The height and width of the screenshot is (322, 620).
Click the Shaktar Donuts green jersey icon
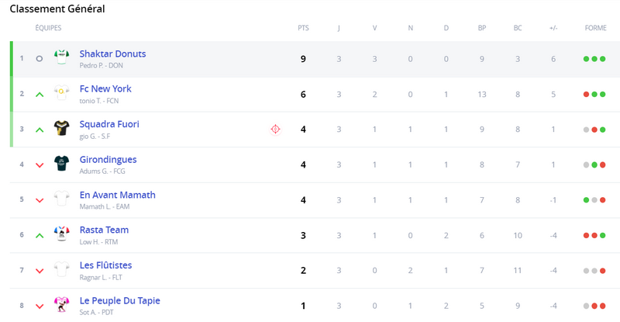pyautogui.click(x=62, y=57)
